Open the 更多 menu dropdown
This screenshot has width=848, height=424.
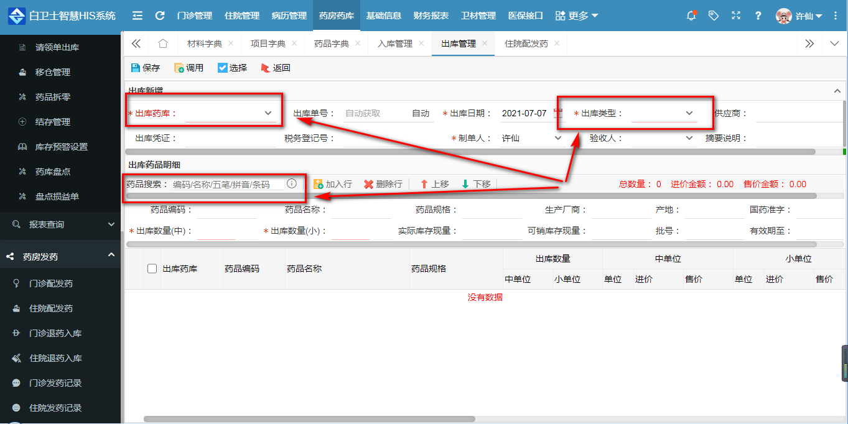577,16
